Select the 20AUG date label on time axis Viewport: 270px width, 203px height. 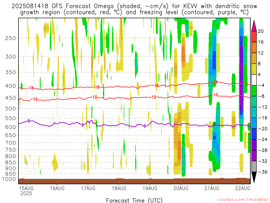point(181,188)
